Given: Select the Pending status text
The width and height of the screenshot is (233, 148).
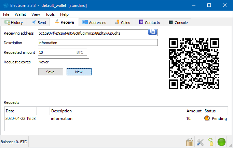Looking at the screenshot, I should point(219,119).
